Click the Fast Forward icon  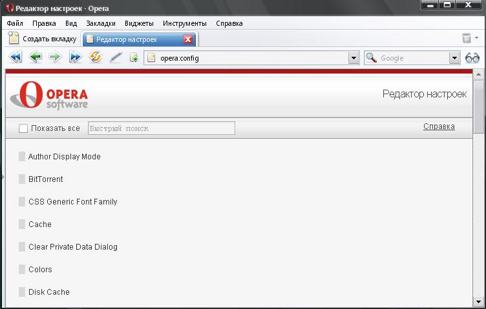(x=76, y=57)
